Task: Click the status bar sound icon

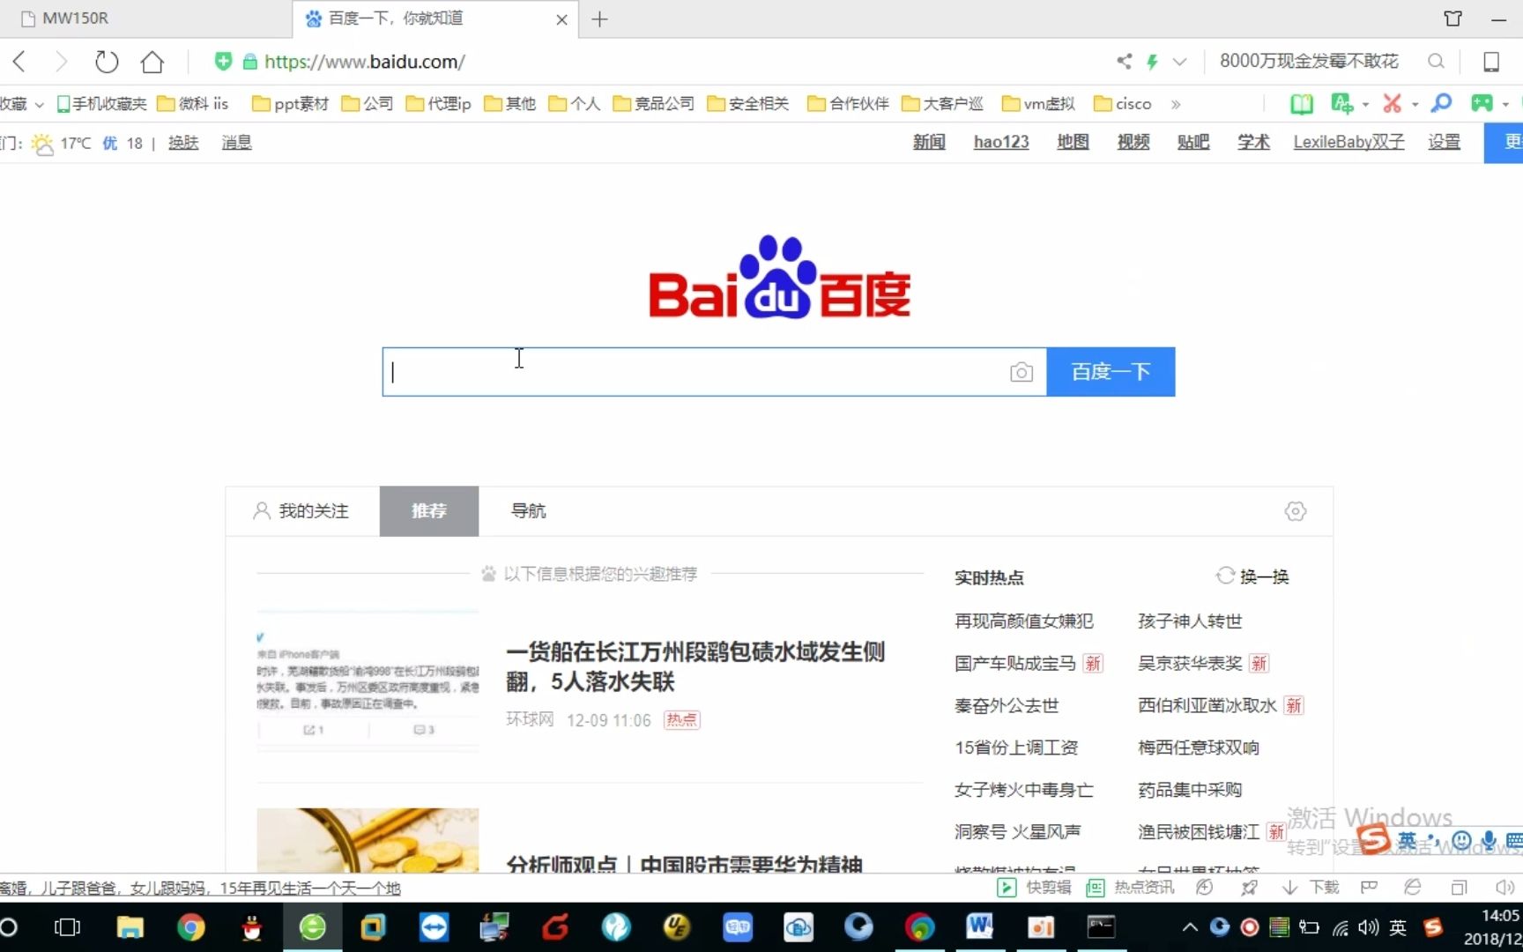Action: (1504, 888)
